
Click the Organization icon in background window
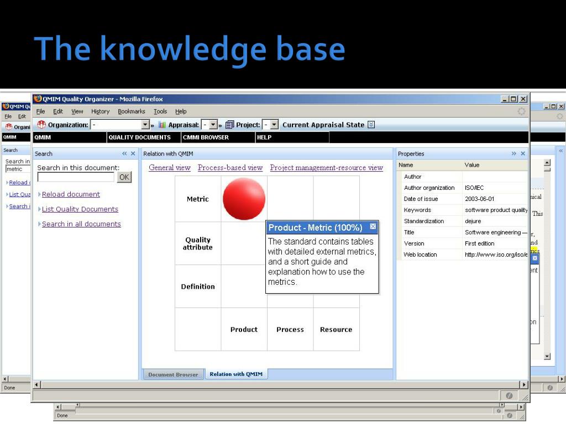coord(9,127)
